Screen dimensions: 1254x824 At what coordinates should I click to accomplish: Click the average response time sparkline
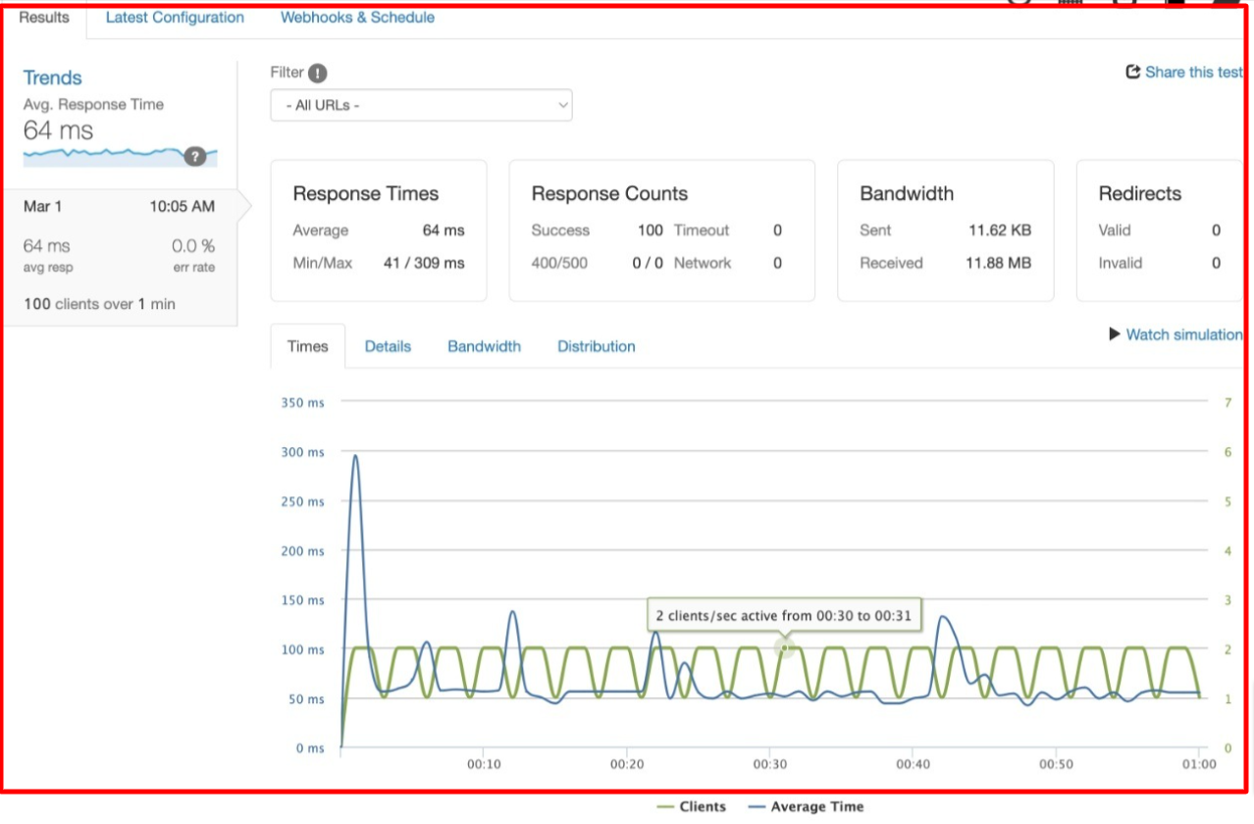tap(103, 155)
